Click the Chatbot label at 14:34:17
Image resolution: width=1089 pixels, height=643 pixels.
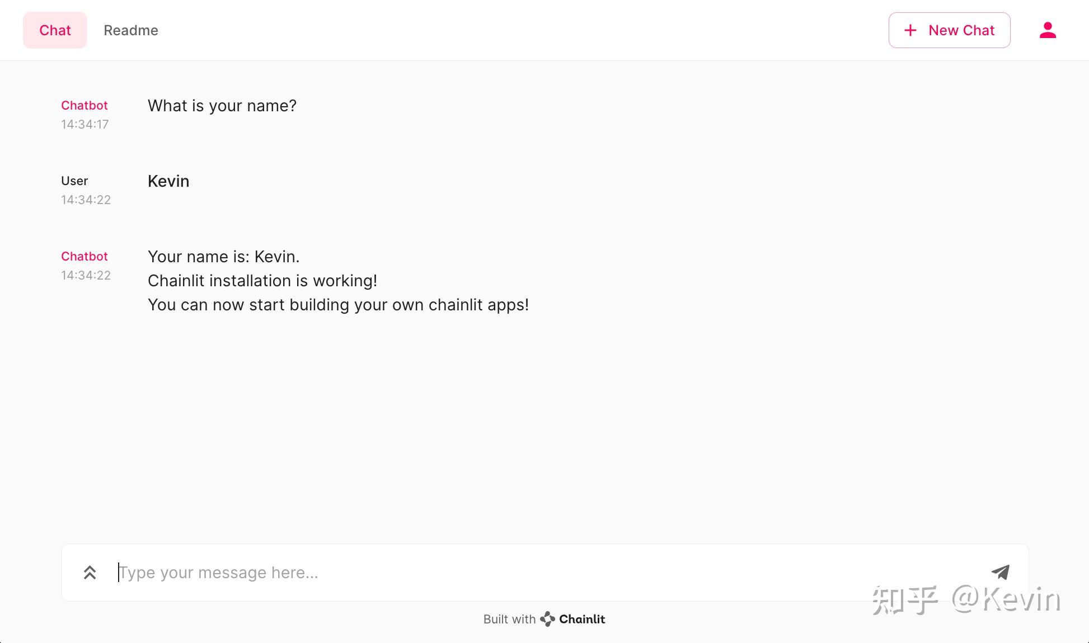[85, 105]
